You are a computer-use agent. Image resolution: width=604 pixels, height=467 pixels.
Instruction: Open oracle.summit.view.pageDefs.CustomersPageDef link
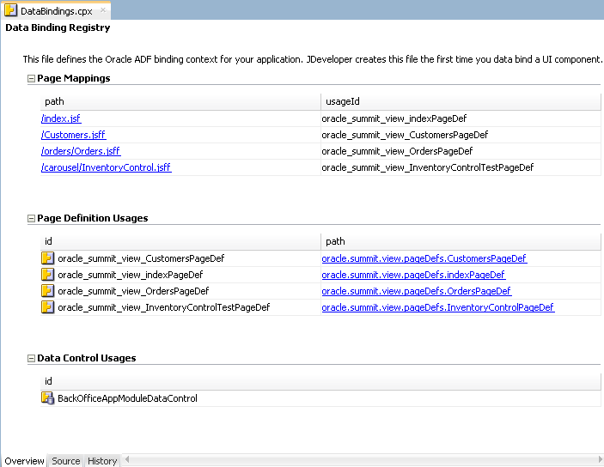coord(424,258)
